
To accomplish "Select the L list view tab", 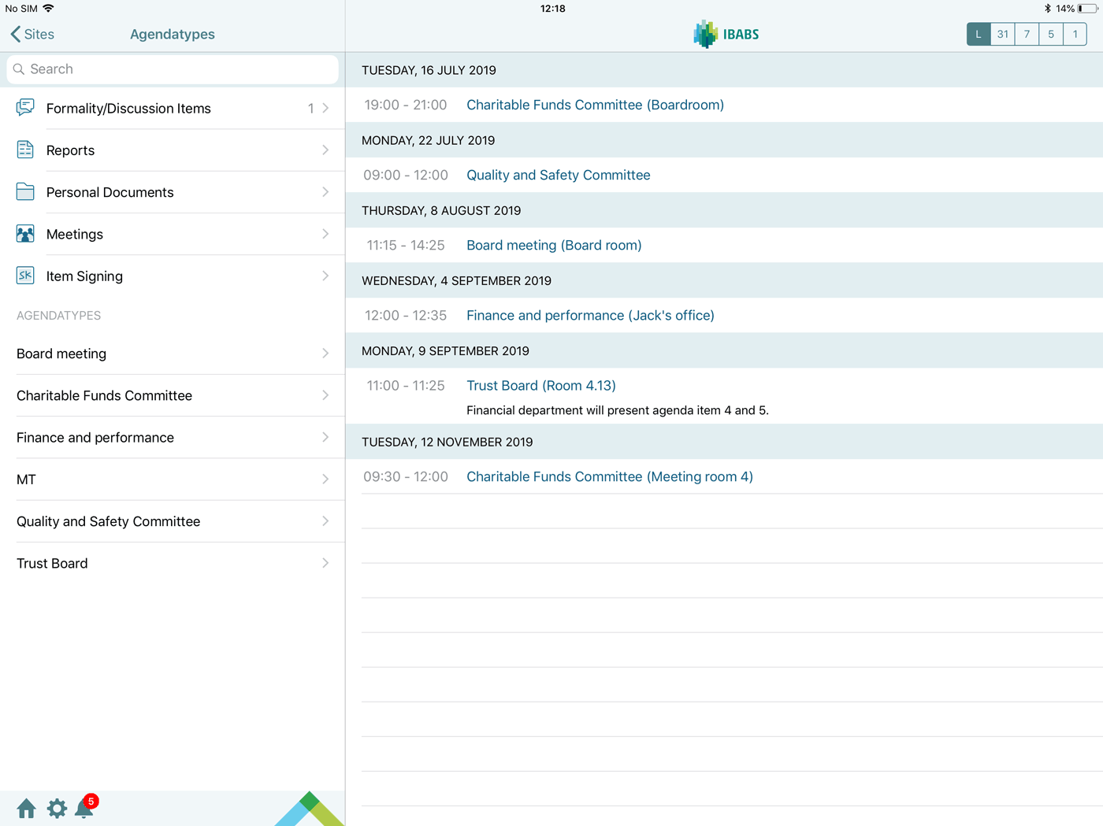I will pyautogui.click(x=978, y=34).
